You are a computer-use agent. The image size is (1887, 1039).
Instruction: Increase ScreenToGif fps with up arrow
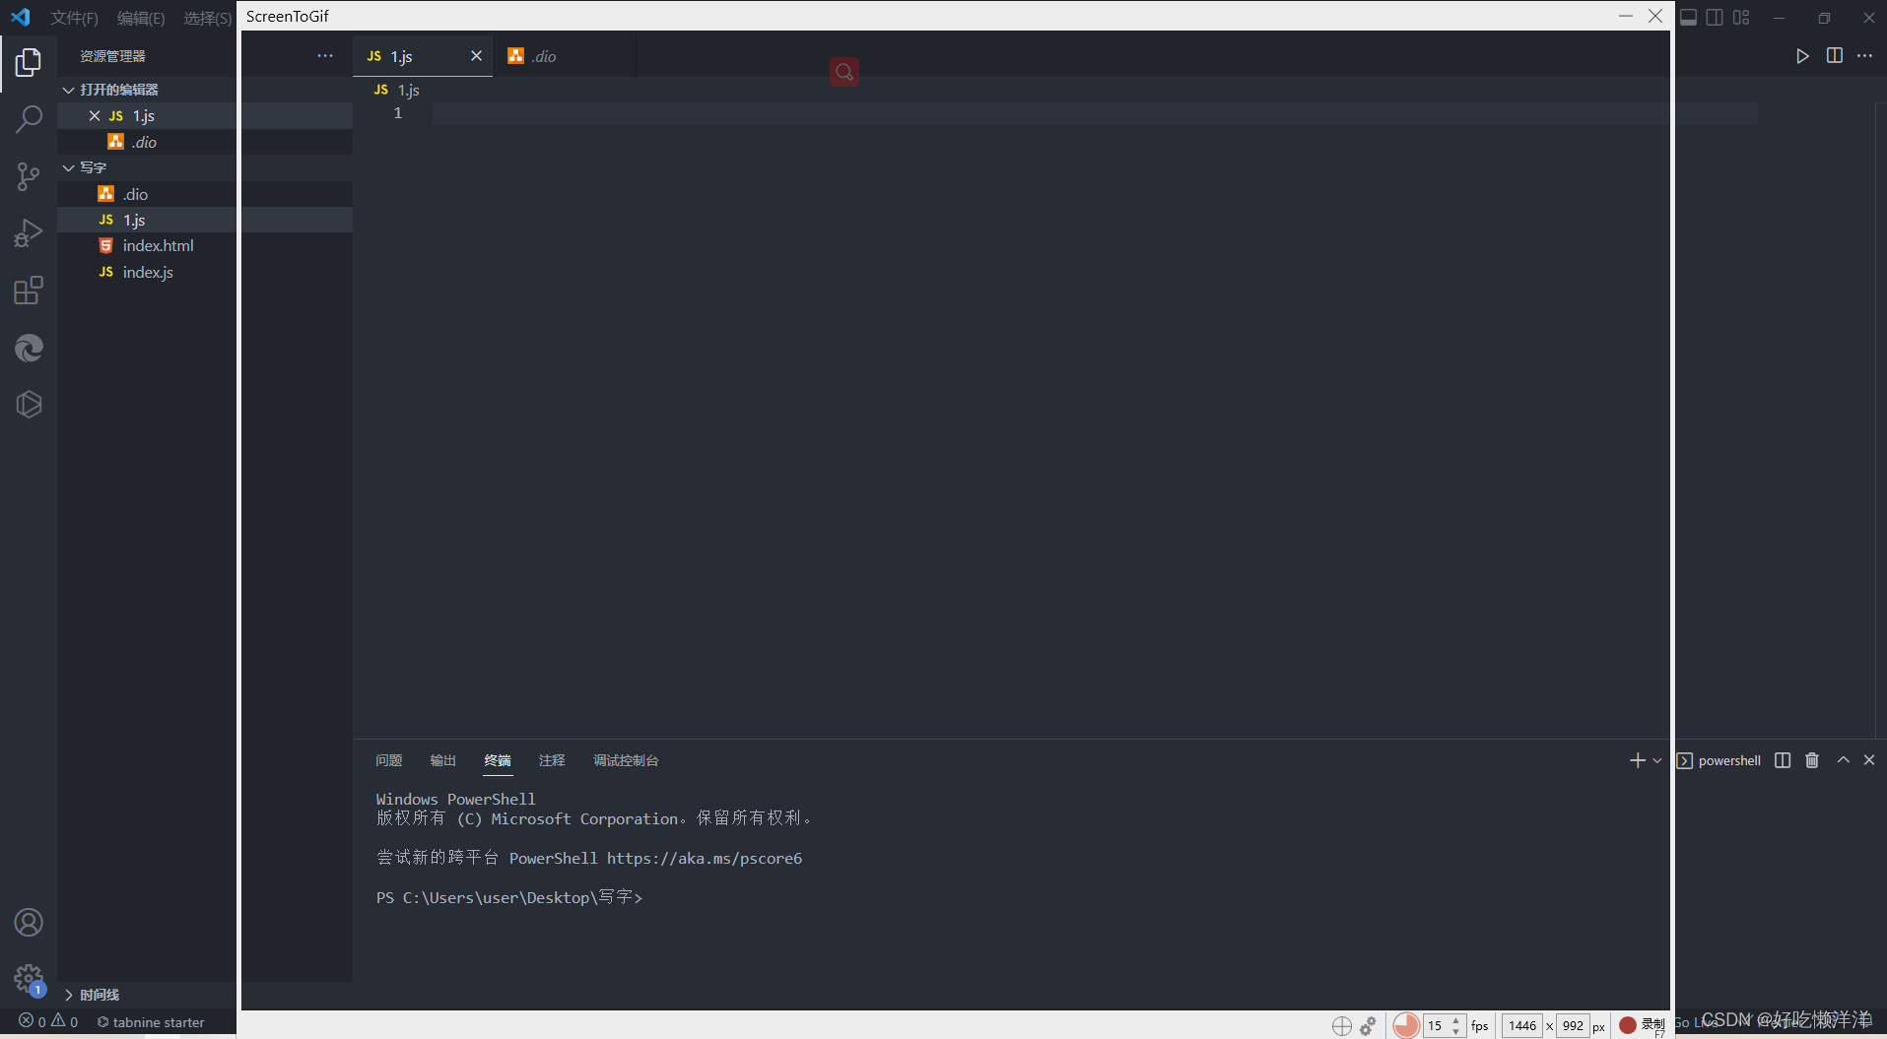pos(1456,1020)
